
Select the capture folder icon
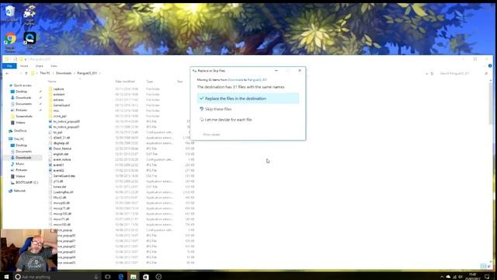tap(50, 89)
